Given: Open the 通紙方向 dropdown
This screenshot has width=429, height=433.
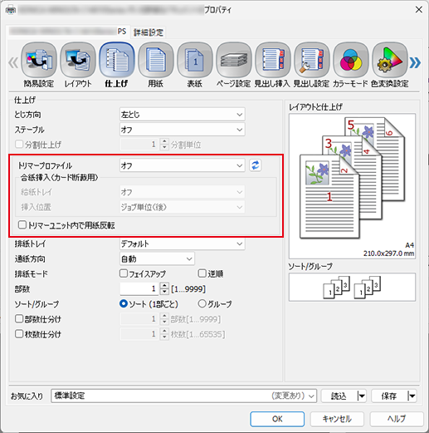Looking at the screenshot, I should (157, 258).
